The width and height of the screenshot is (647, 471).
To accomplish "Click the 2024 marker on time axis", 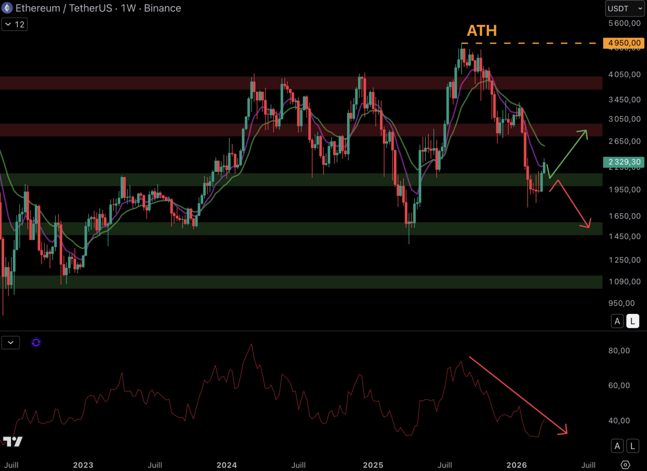I will (x=227, y=465).
